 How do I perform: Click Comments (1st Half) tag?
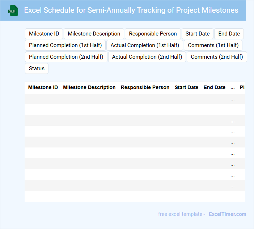click(x=213, y=45)
